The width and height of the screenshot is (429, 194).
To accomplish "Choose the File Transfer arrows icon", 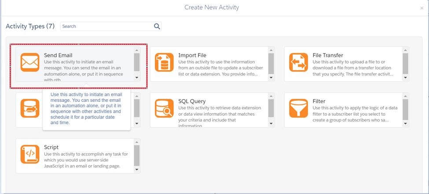I will pos(298,62).
